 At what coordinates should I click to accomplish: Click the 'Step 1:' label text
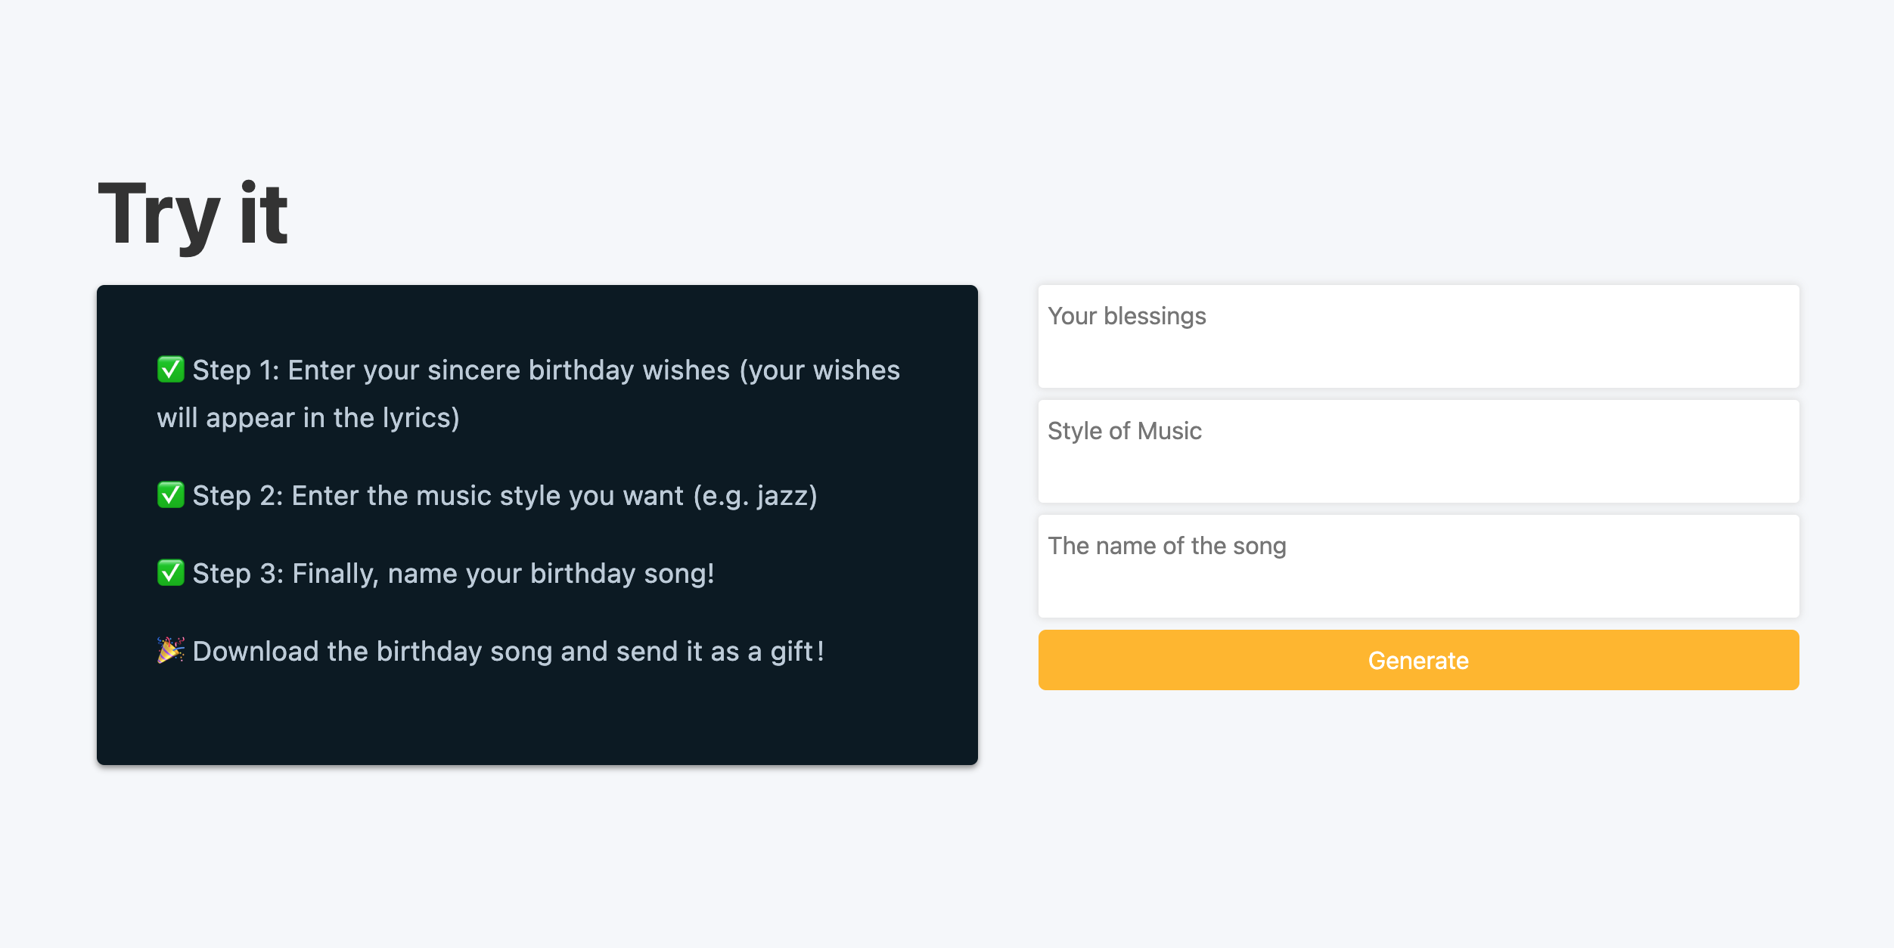pos(235,370)
